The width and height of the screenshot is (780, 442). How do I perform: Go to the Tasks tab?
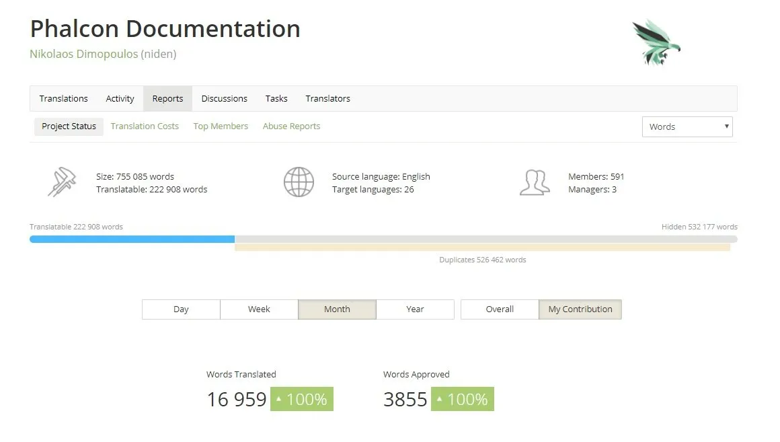click(x=276, y=98)
